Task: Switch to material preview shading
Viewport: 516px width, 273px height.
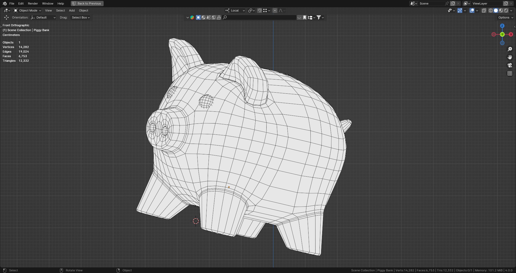Action: coord(501,10)
